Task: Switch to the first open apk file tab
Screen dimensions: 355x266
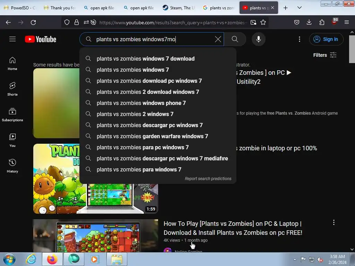Action: click(x=100, y=8)
